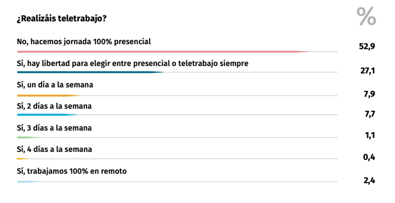
Task: Click the large percent symbol icon
Action: (366, 17)
